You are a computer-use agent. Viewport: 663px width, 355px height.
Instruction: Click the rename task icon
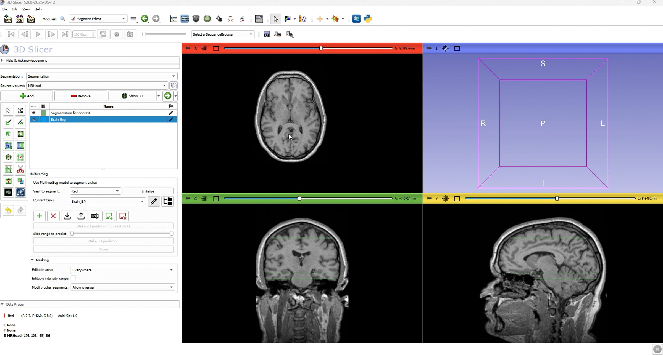coord(95,216)
